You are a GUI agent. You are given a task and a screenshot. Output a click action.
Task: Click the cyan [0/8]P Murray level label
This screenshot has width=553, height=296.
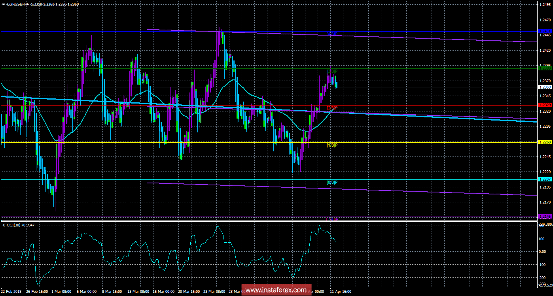coord(332,182)
